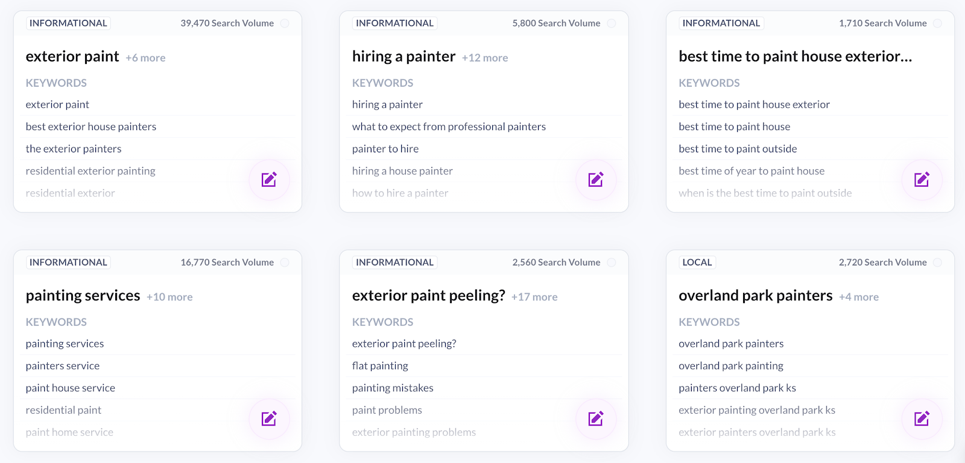
Task: Show +10 more keywords for painting services
Action: coord(169,297)
